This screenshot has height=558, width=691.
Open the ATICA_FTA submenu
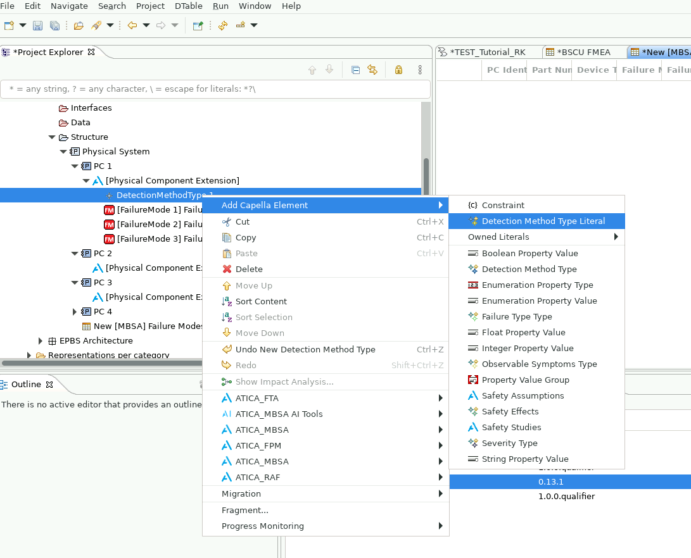[325, 399]
